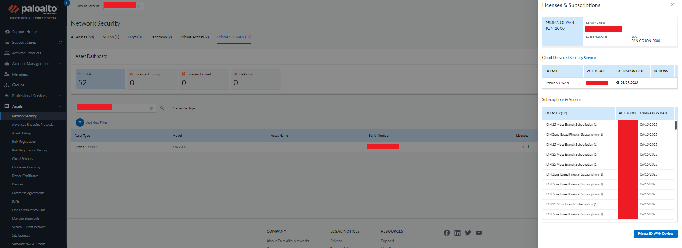Viewport: 682px width, 248px height.
Task: Collapse sidebar with blue chevron button
Action: (67, 3)
